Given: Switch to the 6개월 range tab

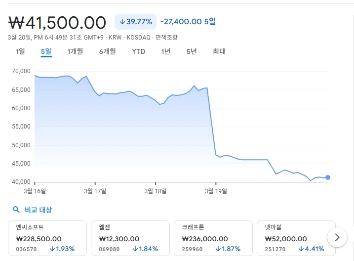Looking at the screenshot, I should click(x=107, y=51).
